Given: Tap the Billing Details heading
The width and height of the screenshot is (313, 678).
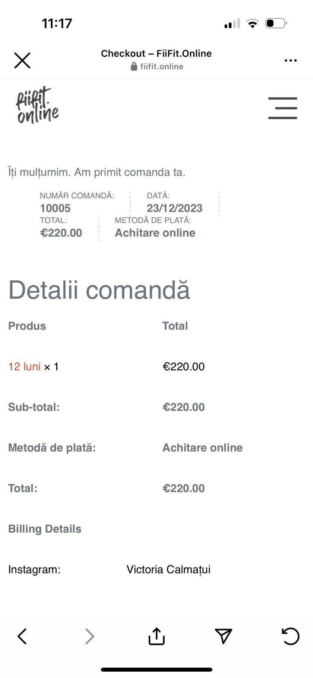Looking at the screenshot, I should 45,529.
